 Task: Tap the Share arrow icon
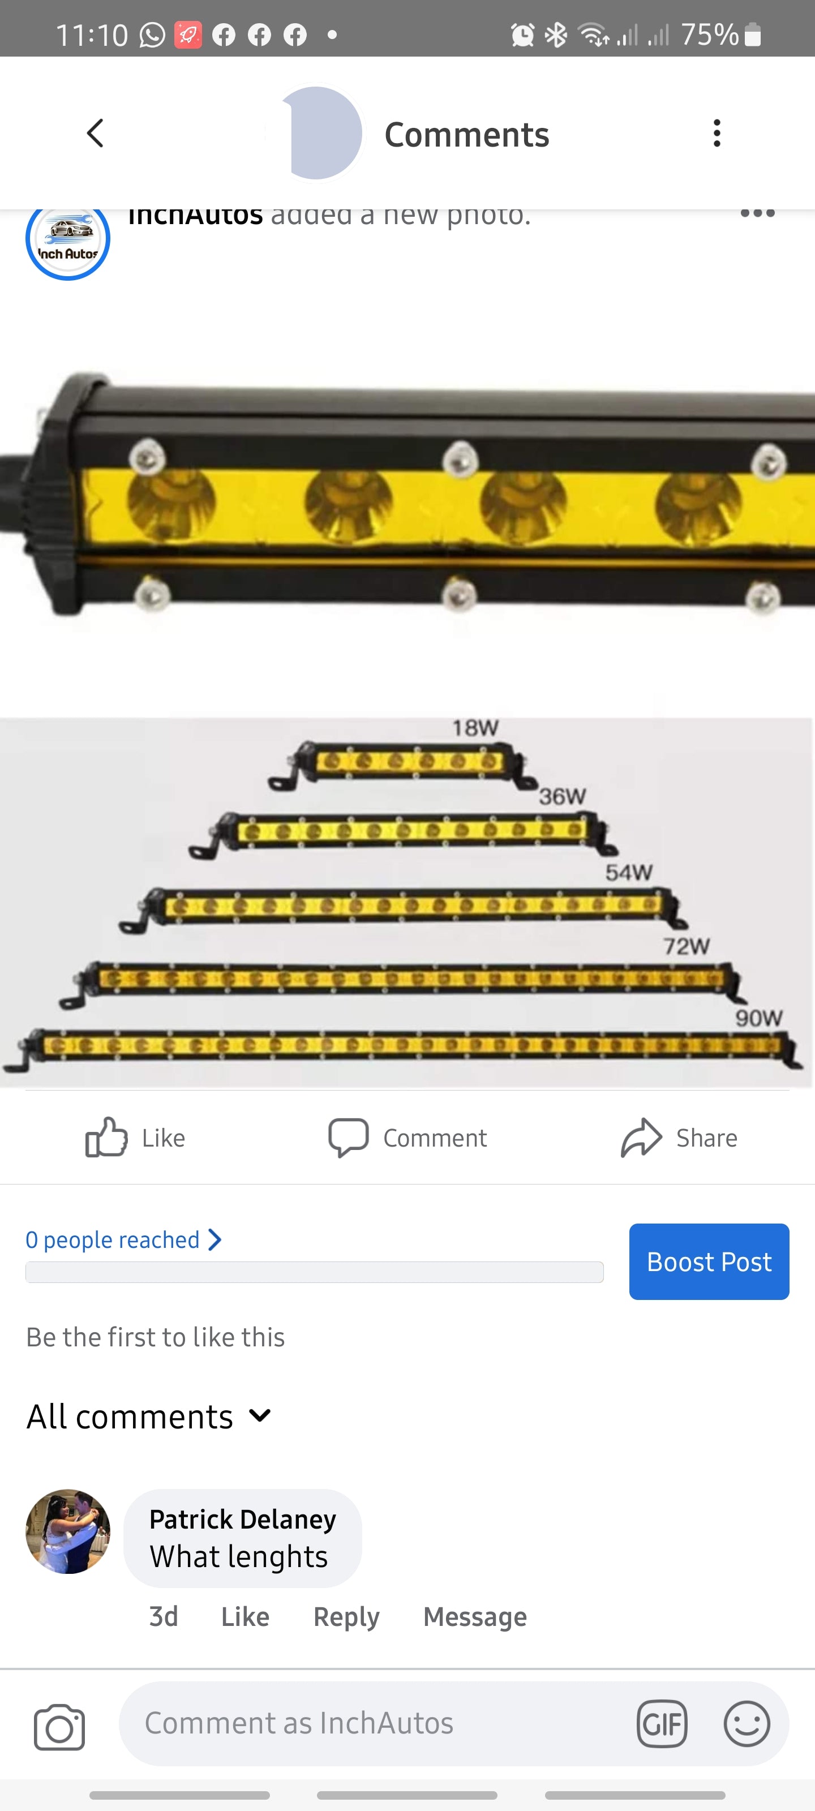point(641,1137)
